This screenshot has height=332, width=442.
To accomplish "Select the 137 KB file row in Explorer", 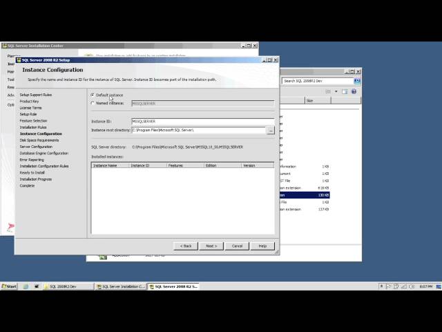I will (x=305, y=210).
